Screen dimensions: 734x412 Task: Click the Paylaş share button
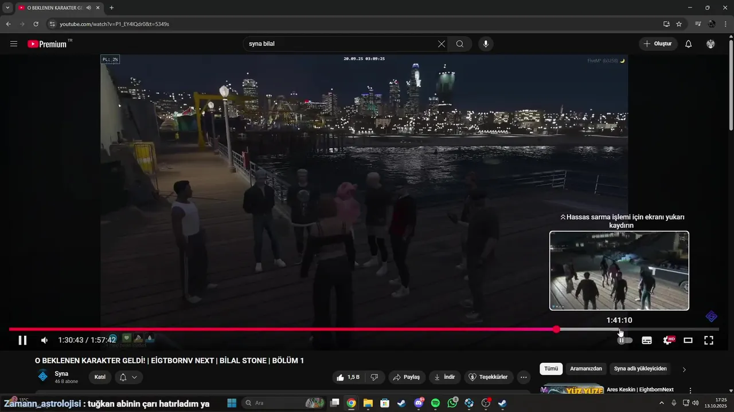click(x=407, y=377)
